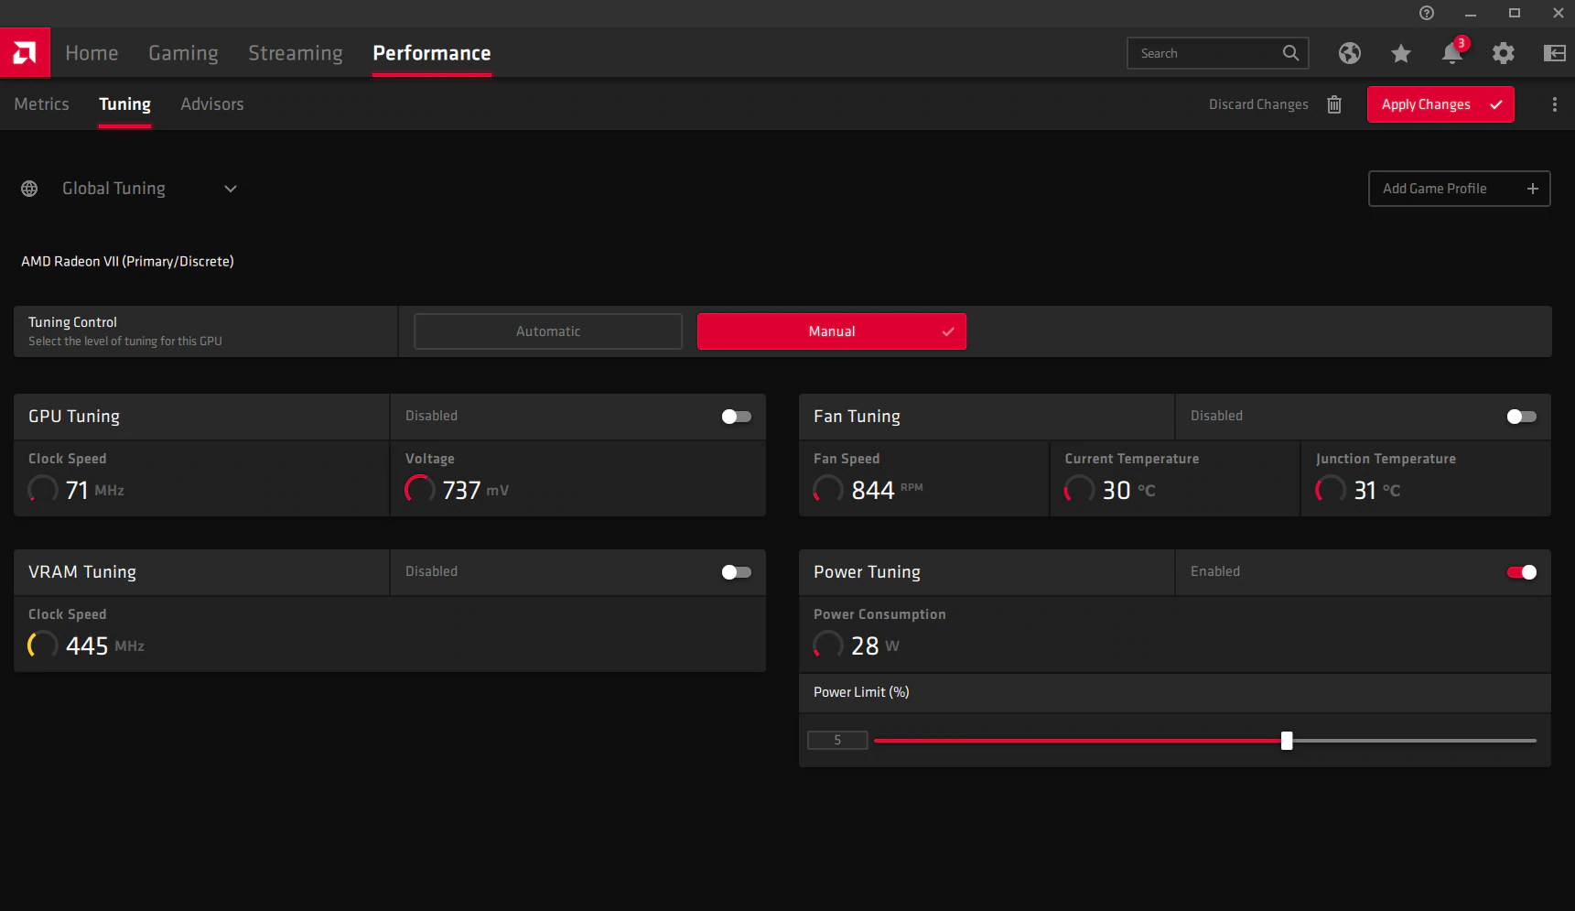Disable the Power Tuning toggle
The width and height of the screenshot is (1575, 911).
point(1522,572)
